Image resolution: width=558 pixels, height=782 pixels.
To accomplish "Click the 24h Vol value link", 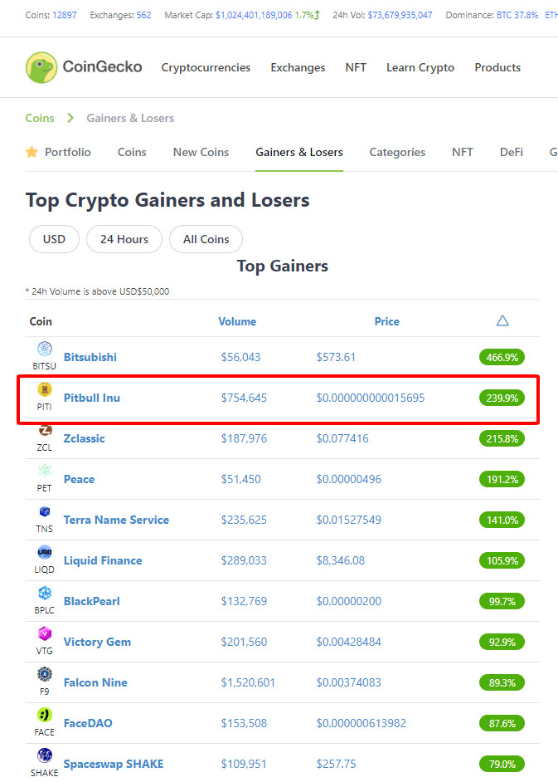I will [400, 15].
